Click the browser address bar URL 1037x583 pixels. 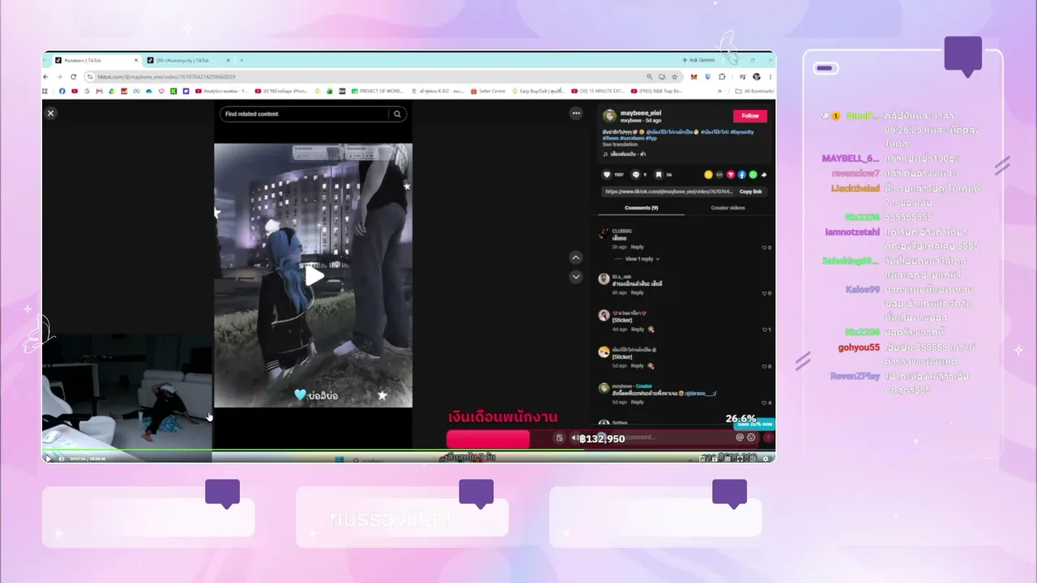coord(166,77)
